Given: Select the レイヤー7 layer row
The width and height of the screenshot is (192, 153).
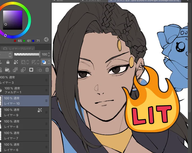Looking at the screenshot, I should 25,136.
